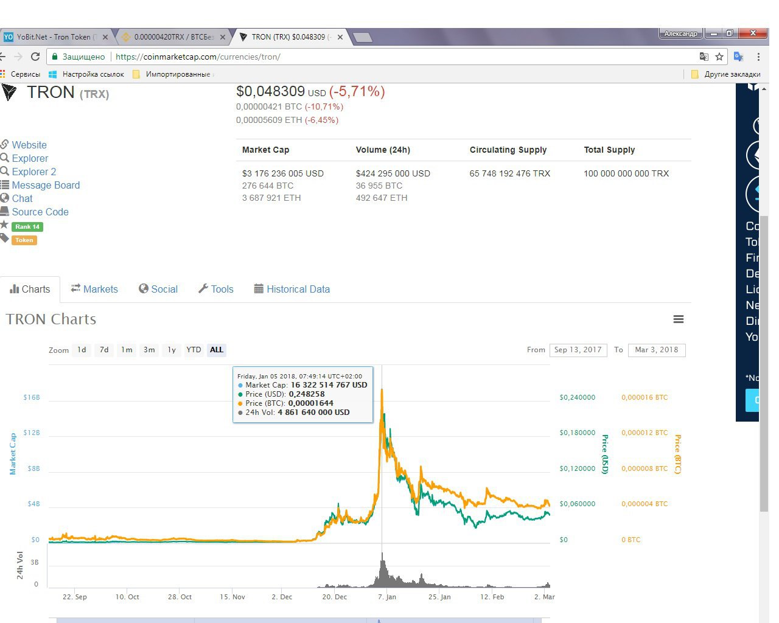
Task: Click the Circulating Supply 65 748 192 476 TRX
Action: point(510,173)
